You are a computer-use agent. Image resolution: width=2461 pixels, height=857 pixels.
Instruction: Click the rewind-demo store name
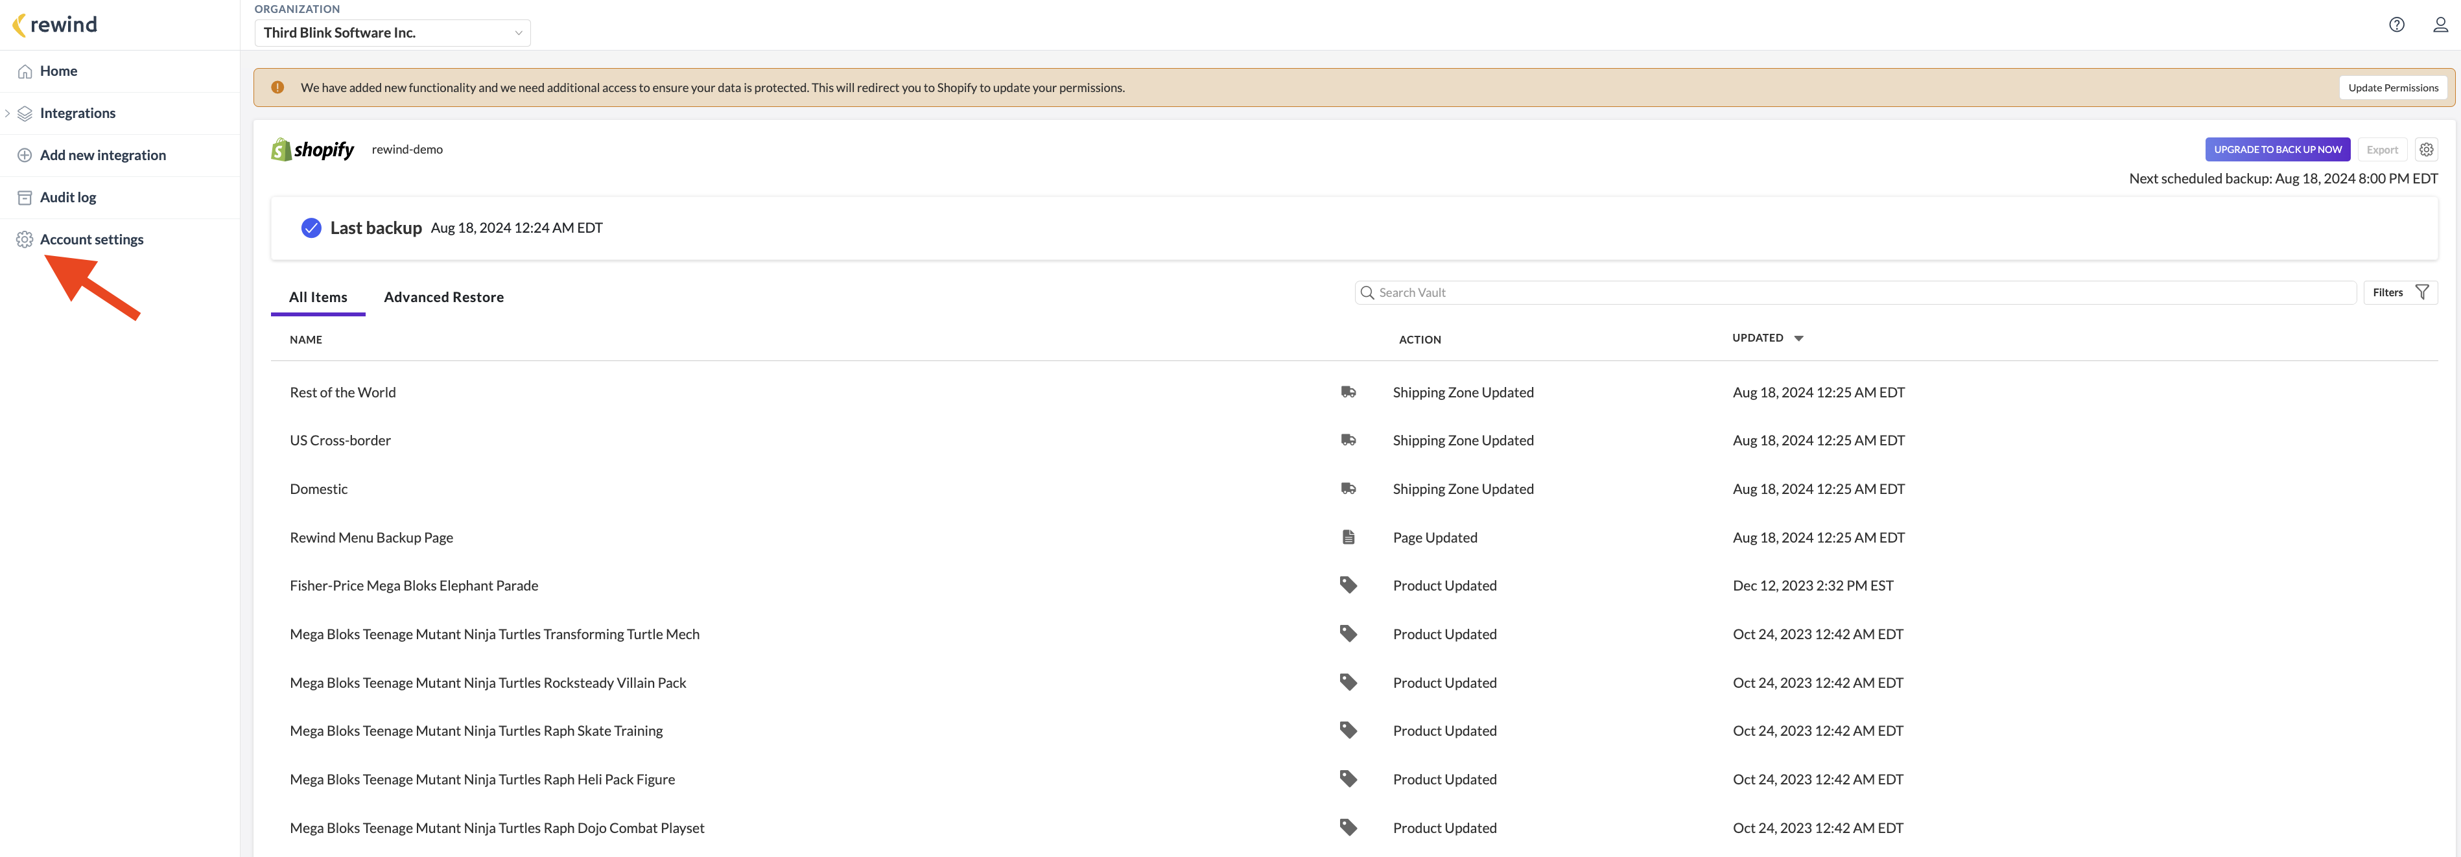coord(407,150)
